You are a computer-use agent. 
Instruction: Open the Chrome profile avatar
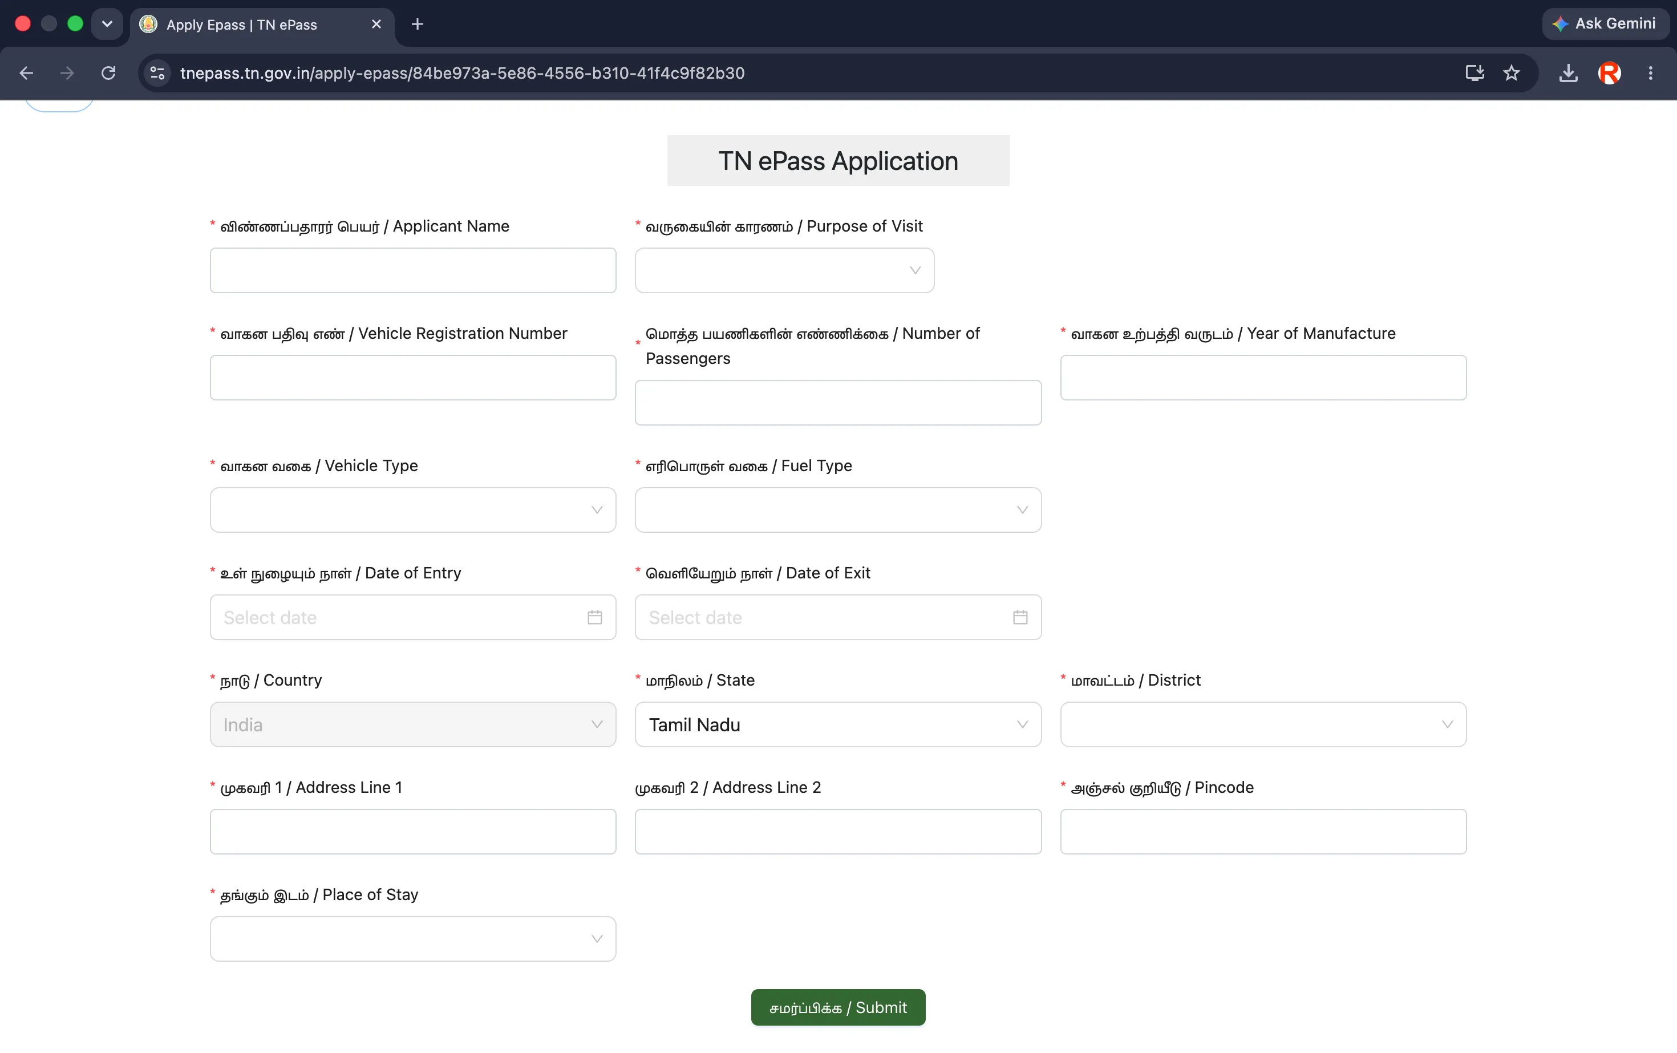coord(1610,73)
